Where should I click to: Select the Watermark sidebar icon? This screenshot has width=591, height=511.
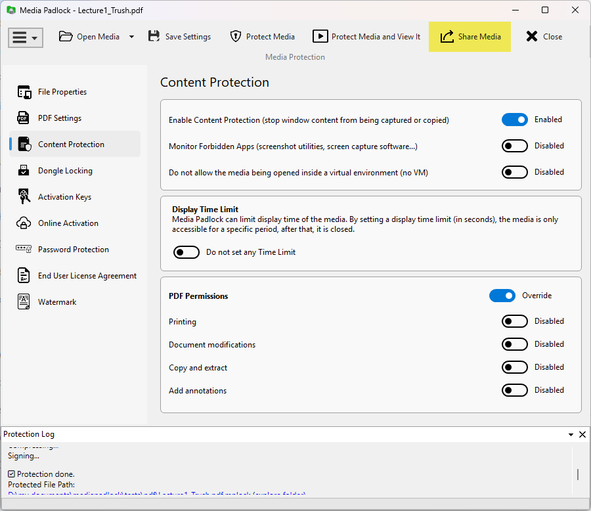(x=24, y=302)
